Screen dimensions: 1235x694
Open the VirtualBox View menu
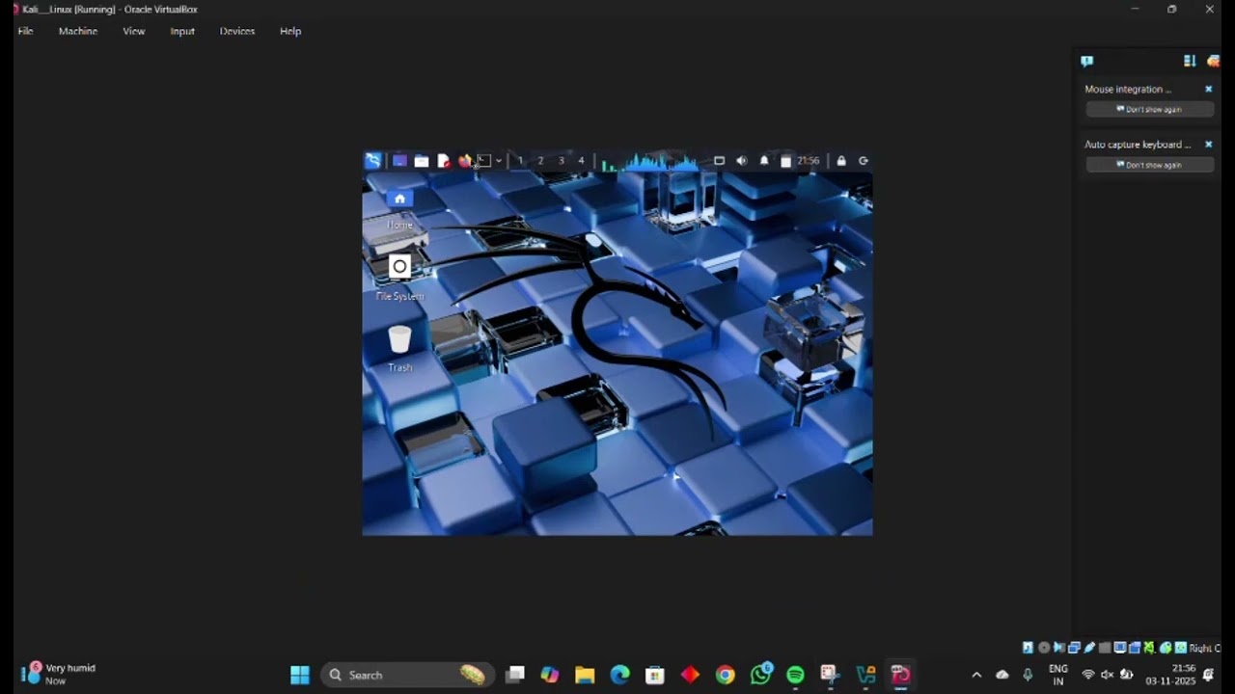point(134,31)
